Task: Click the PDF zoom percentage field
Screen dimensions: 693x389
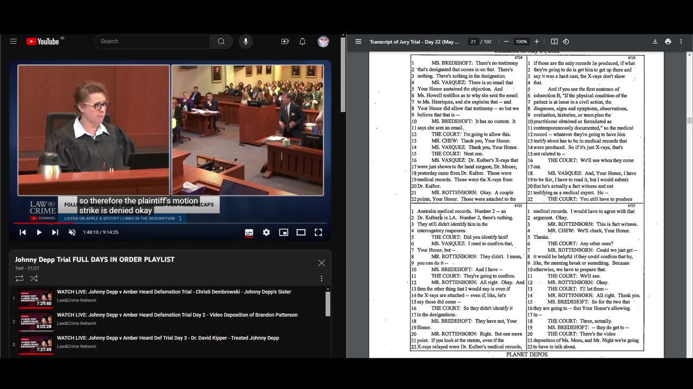Action: tap(521, 42)
